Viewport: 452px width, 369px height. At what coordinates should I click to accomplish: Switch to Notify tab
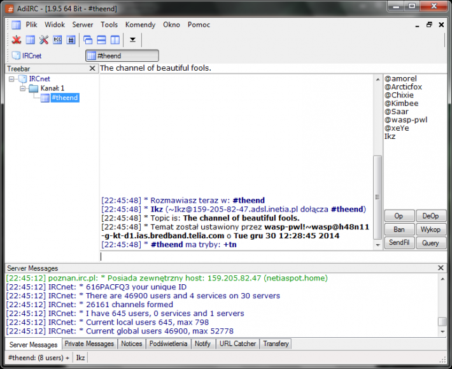point(202,344)
